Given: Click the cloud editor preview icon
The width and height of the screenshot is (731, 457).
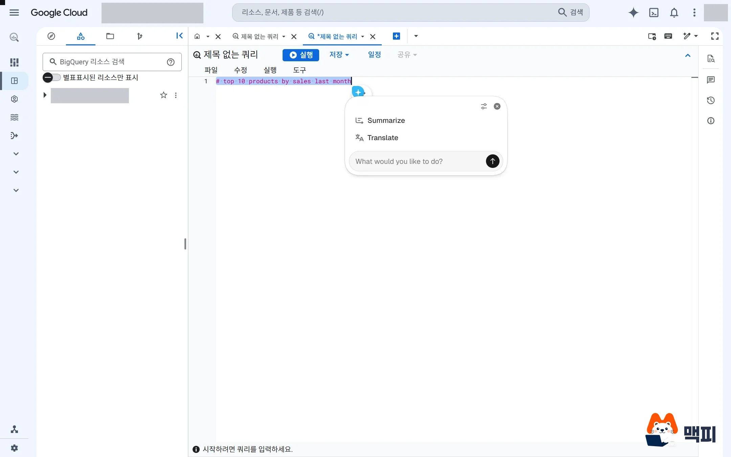Looking at the screenshot, I should [652, 36].
